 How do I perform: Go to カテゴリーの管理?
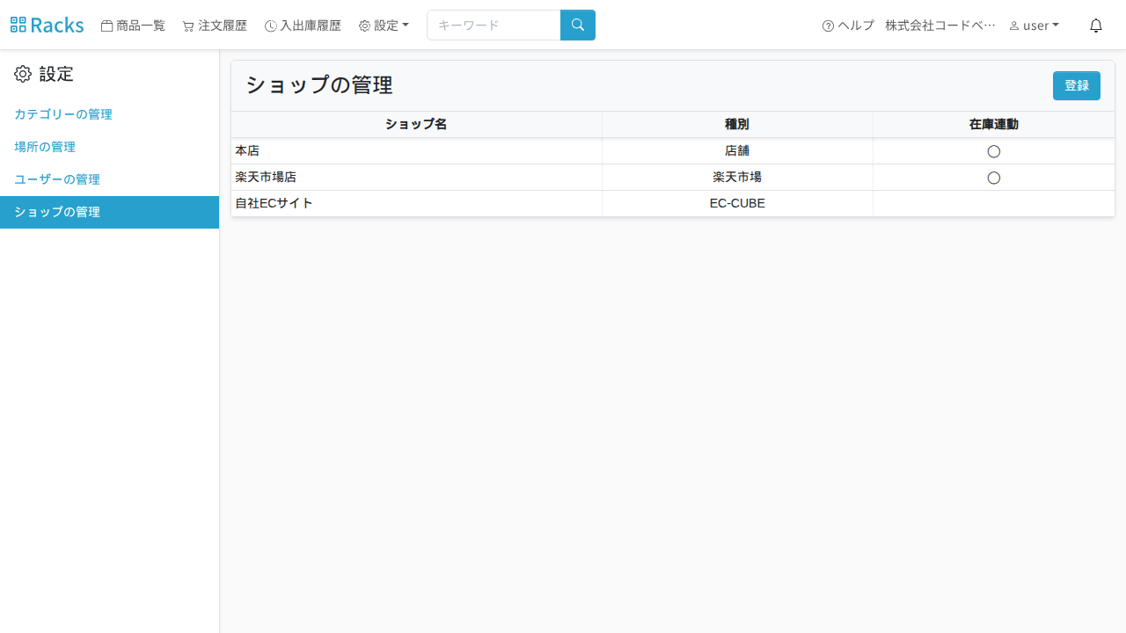coord(63,114)
